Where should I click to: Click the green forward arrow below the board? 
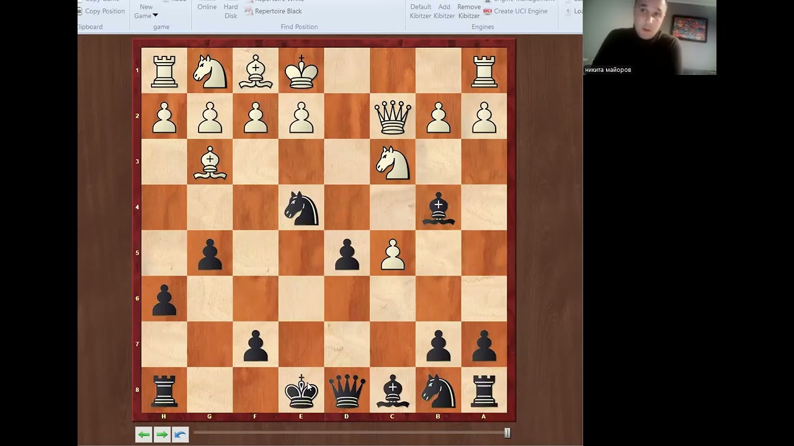[162, 435]
